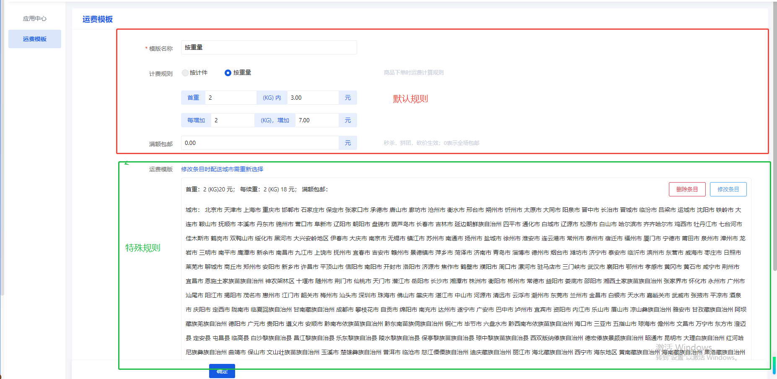Click the 每增加 prefix label
Image resolution: width=777 pixels, height=379 pixels.
click(x=196, y=120)
